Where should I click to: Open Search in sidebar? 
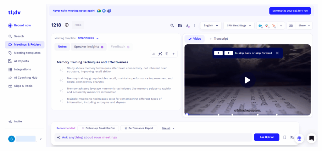[16, 36]
